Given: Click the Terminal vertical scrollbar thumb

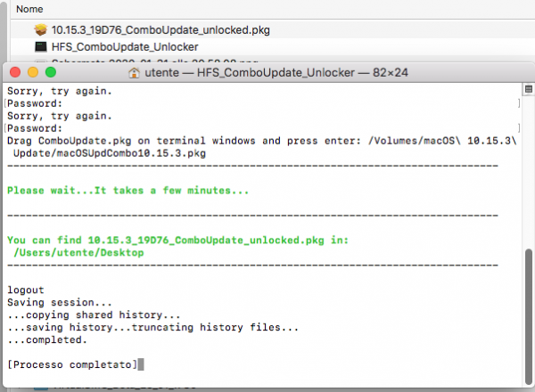Looking at the screenshot, I should 529,316.
